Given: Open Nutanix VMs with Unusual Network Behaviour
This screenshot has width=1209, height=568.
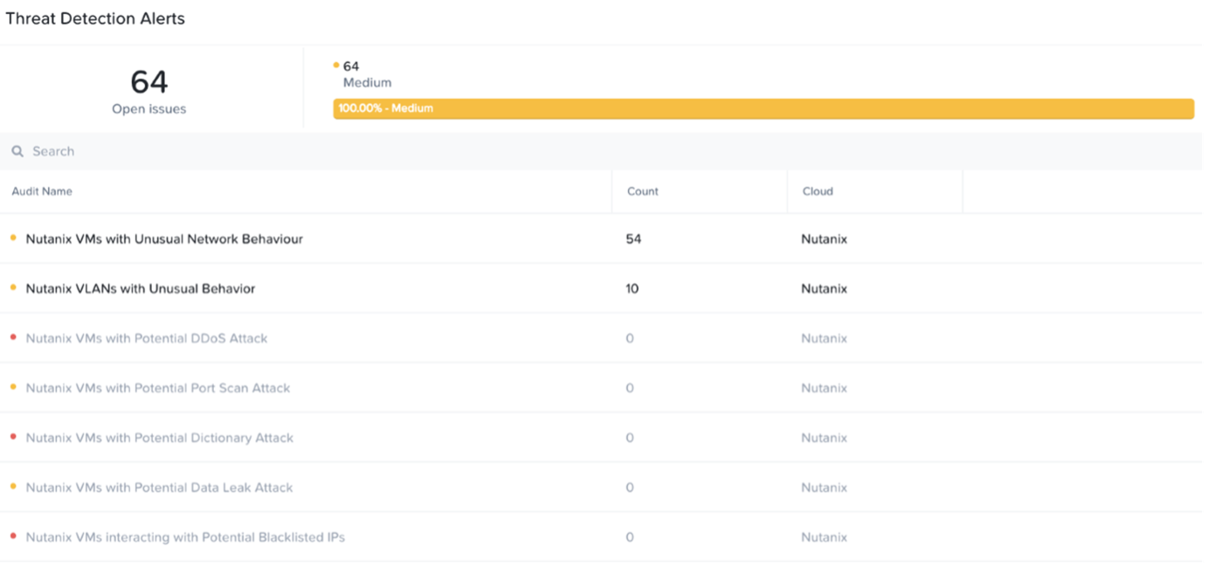Looking at the screenshot, I should pyautogui.click(x=164, y=239).
